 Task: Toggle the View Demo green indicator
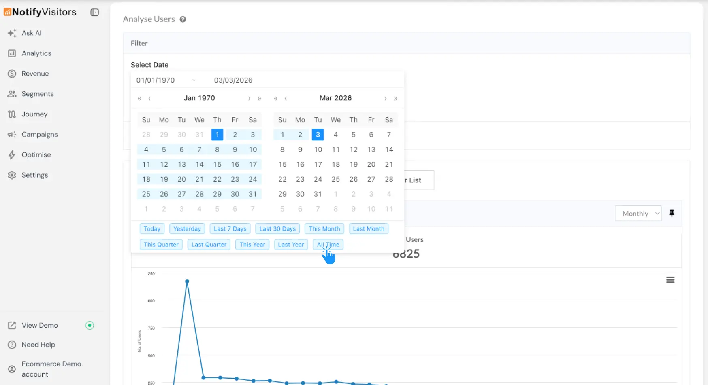coord(90,325)
